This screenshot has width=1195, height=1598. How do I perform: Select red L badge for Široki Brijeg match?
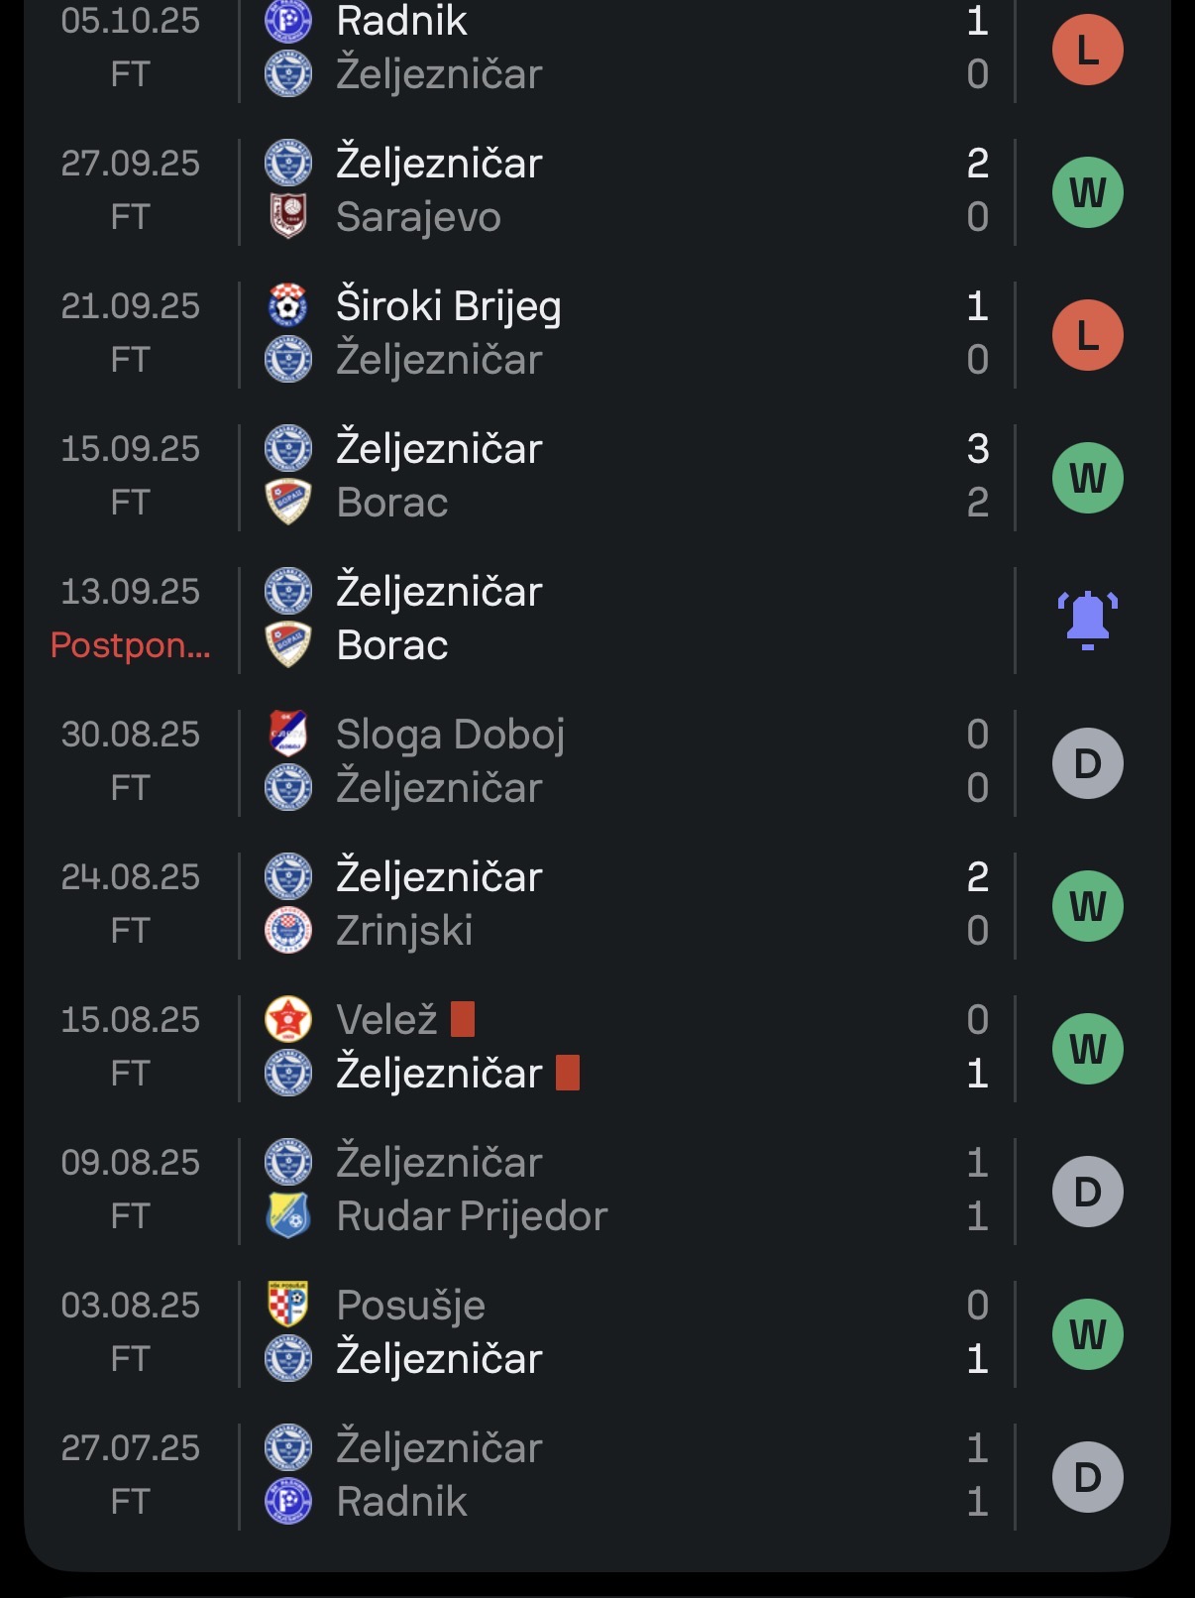pyautogui.click(x=1087, y=335)
